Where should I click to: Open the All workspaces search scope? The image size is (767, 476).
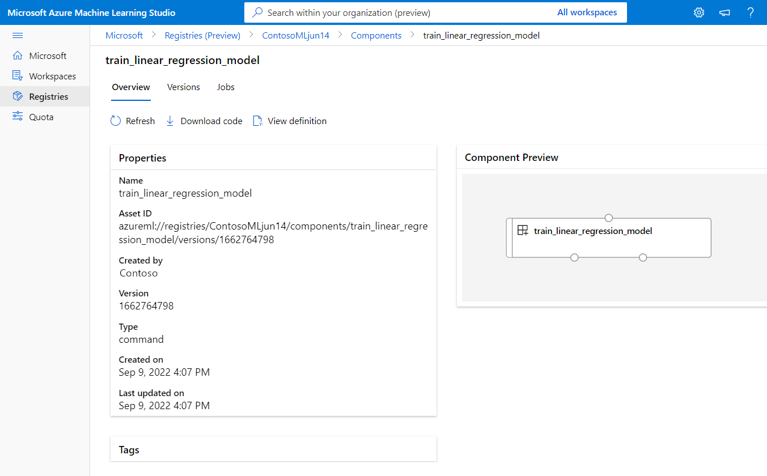[x=587, y=12]
